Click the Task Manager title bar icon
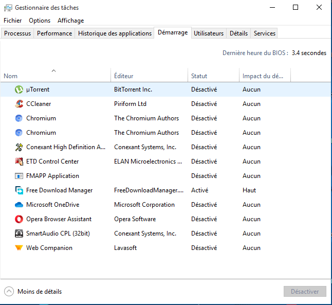Screen dimensions: 332x305 8,8
